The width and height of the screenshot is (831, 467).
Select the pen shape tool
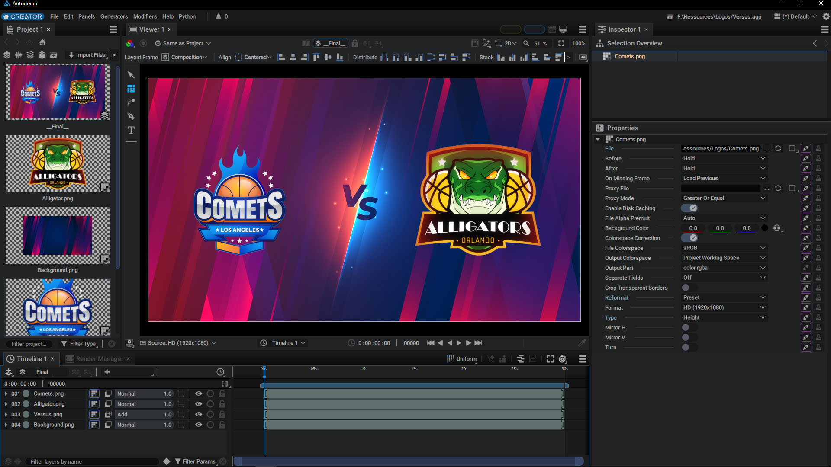pos(131,116)
